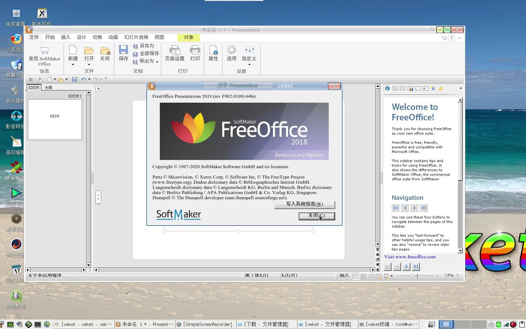Click the Undo arrow icon

pos(83,80)
